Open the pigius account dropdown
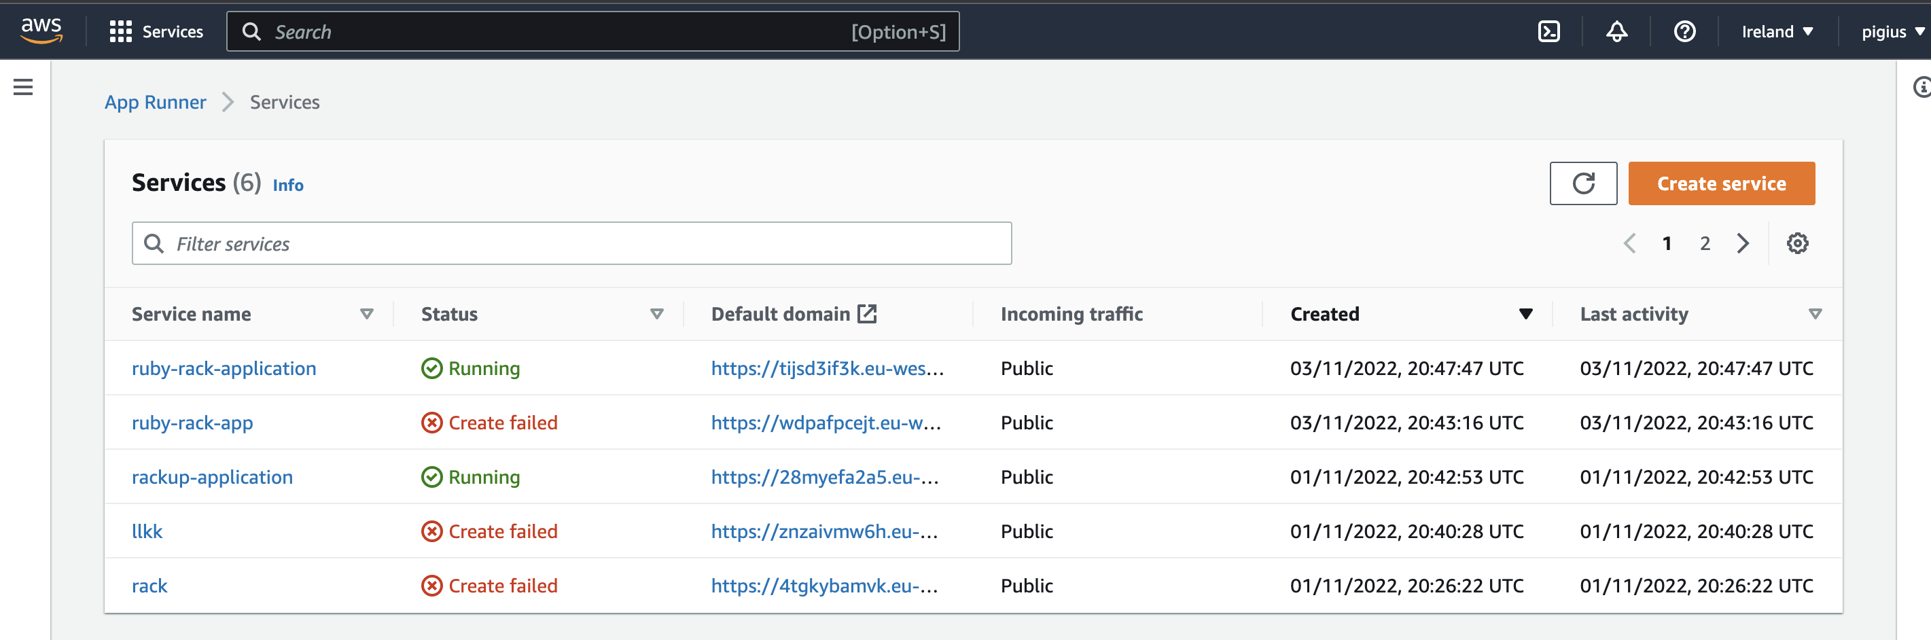Screen dimensions: 1931x640 [1894, 31]
